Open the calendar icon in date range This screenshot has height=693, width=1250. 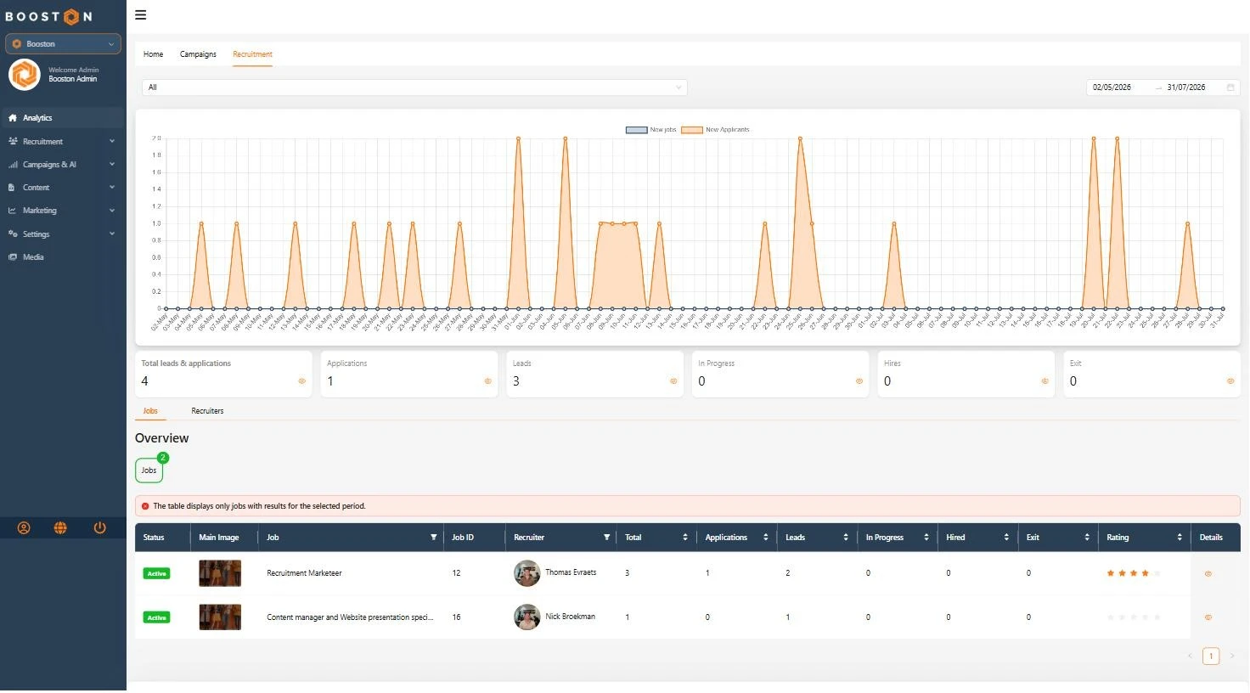[x=1230, y=87]
